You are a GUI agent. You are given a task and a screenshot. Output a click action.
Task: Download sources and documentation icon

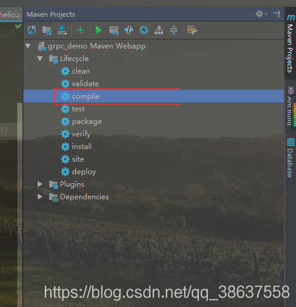[62, 31]
